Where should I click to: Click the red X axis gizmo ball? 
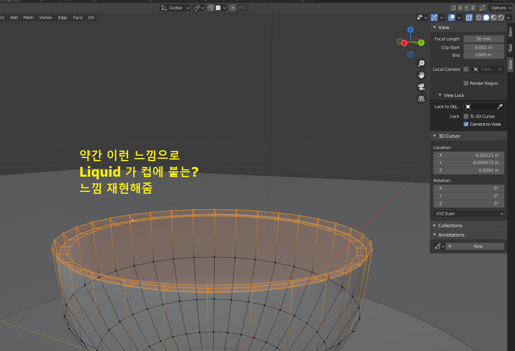tap(404, 43)
